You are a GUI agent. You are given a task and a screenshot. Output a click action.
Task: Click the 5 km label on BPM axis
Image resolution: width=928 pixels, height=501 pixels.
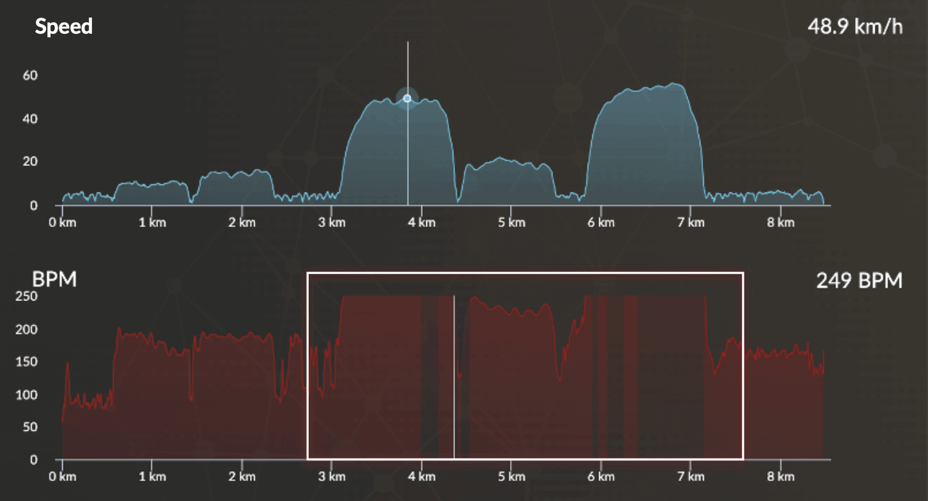click(x=511, y=477)
